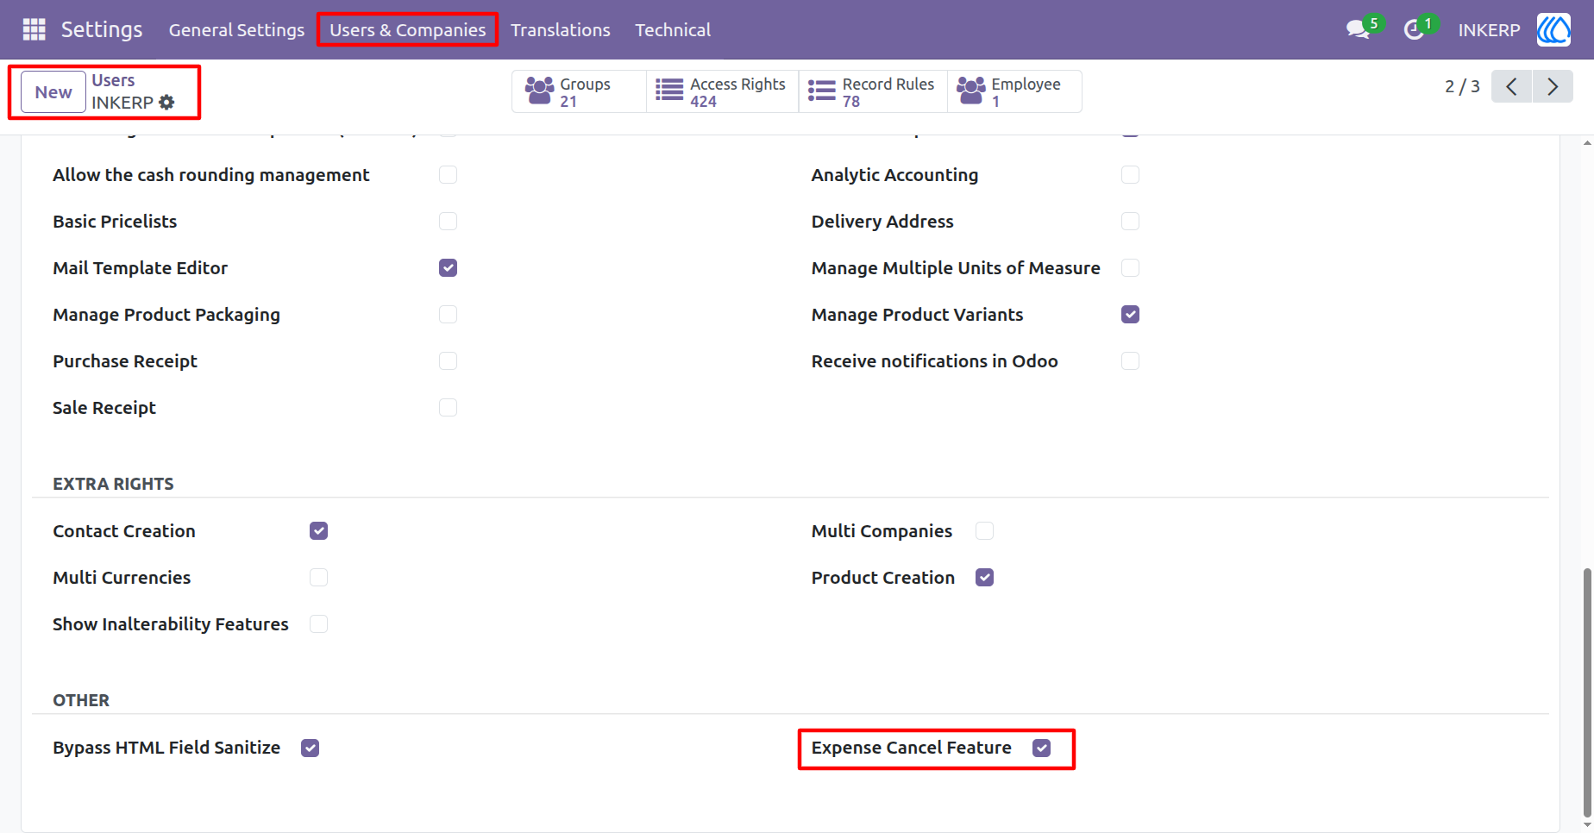The width and height of the screenshot is (1594, 833).
Task: Uncheck Bypass HTML Field Sanitize checkbox
Action: pyautogui.click(x=310, y=748)
